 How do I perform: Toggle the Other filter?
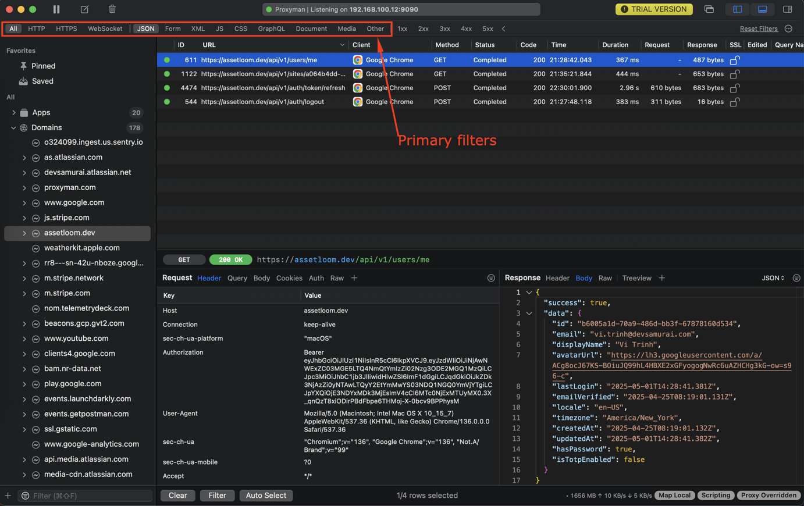tap(375, 28)
